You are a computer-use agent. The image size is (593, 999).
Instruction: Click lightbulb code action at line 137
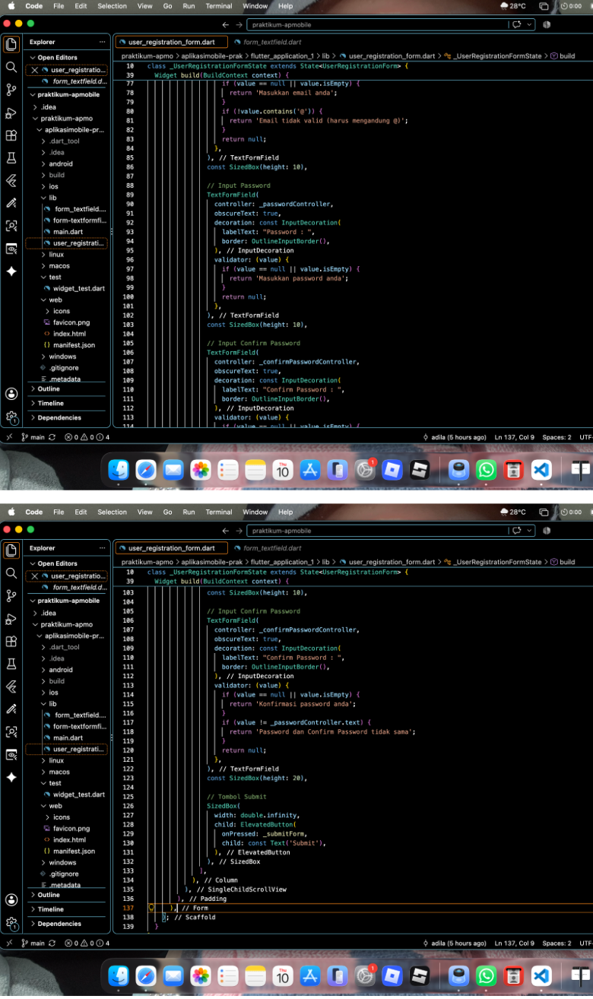(x=151, y=908)
